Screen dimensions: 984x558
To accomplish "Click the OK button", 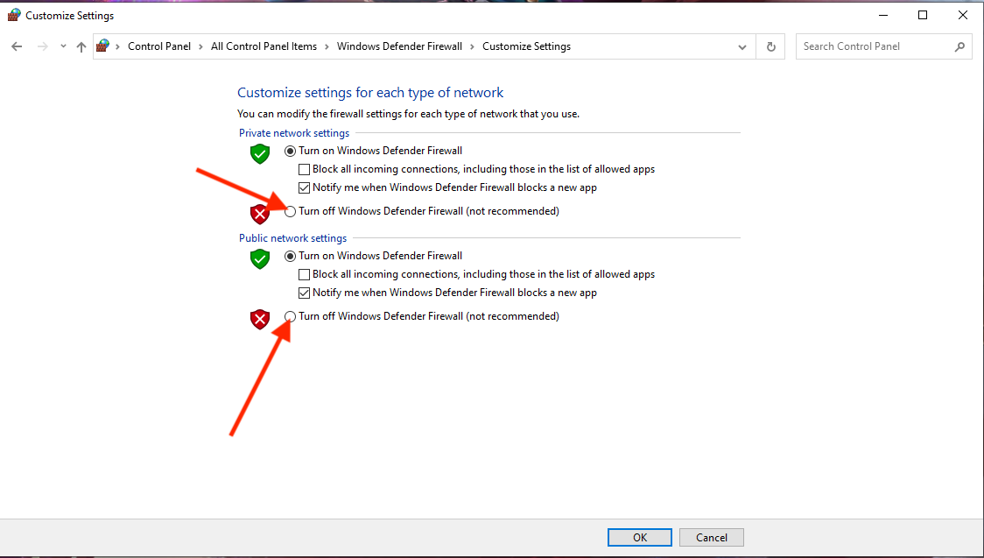I will [639, 537].
